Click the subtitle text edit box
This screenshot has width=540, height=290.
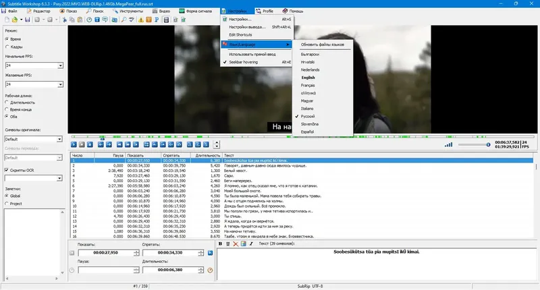pos(377,264)
